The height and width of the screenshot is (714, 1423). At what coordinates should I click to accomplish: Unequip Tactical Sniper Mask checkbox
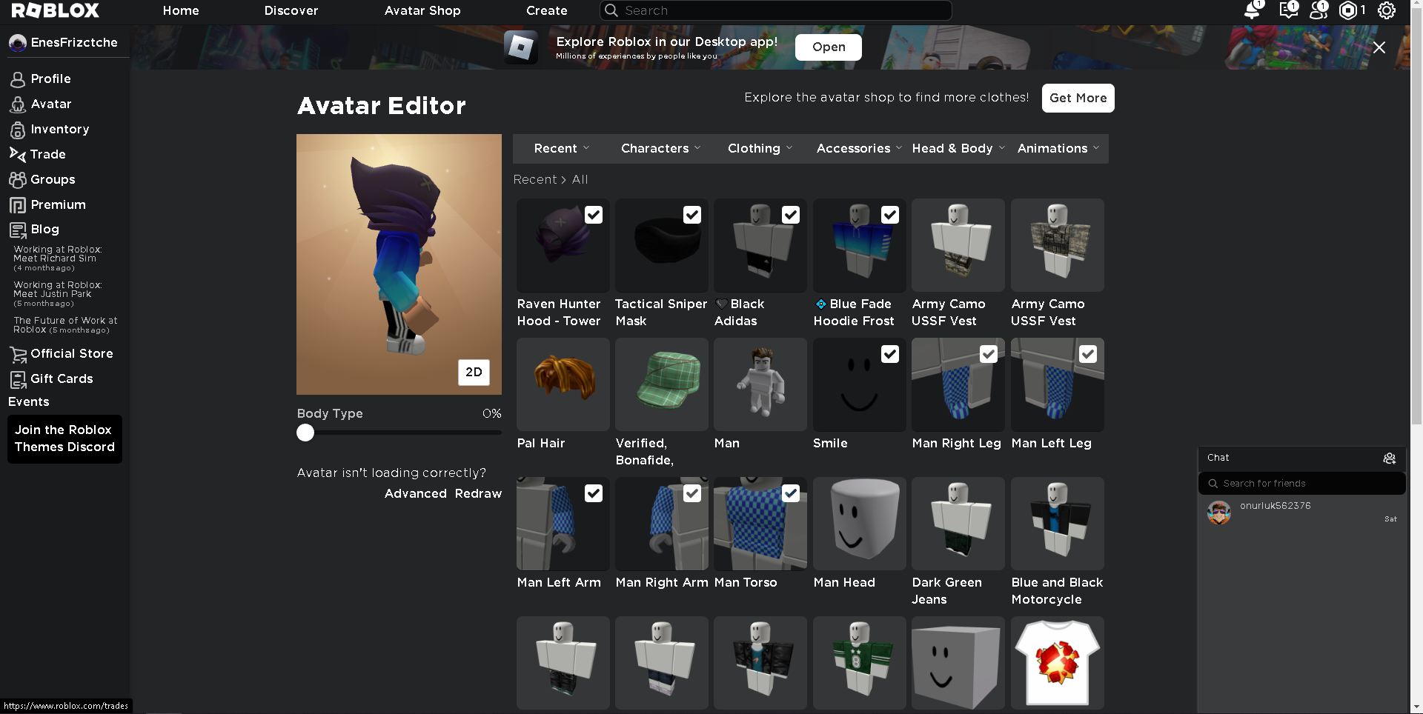692,215
